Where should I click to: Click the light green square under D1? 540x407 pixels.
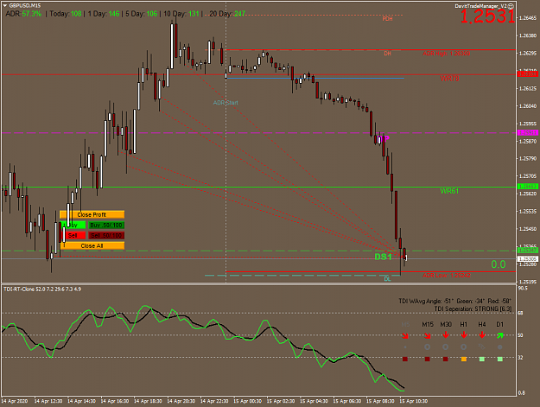[500, 359]
